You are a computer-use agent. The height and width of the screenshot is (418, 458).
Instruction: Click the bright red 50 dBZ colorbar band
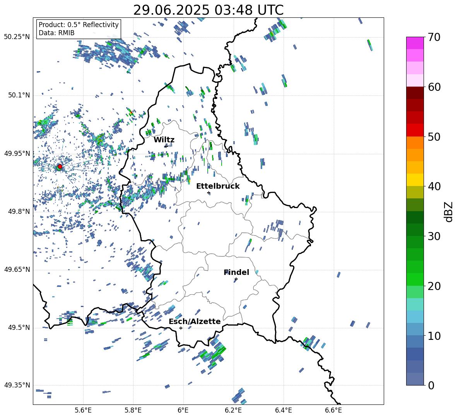(x=415, y=130)
